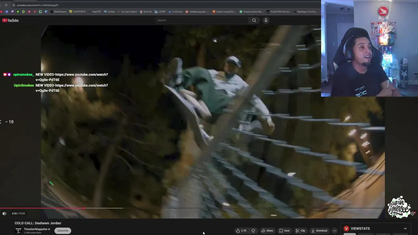Open the RentCafe bookmark

(146, 12)
